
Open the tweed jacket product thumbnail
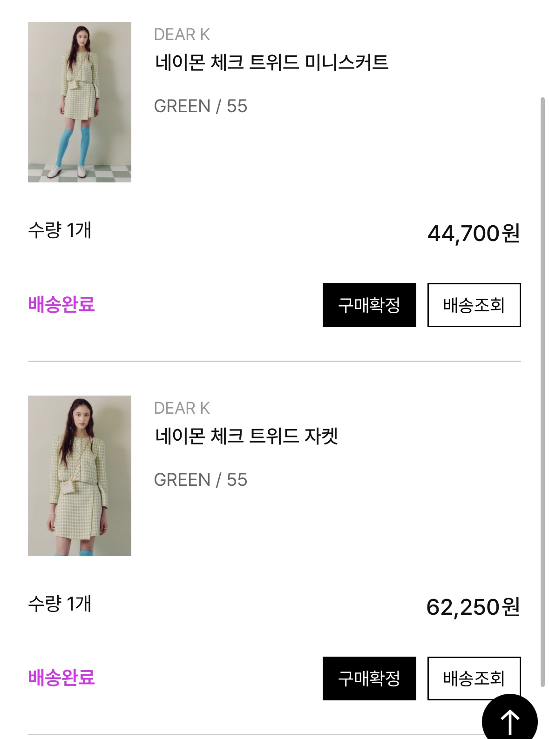[x=80, y=476]
